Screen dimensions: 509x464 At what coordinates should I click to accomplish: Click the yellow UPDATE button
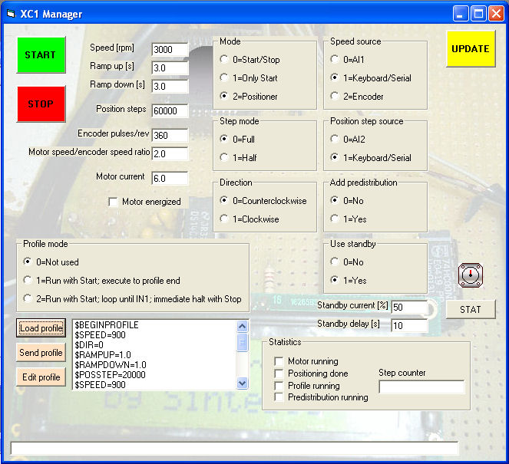(x=471, y=49)
